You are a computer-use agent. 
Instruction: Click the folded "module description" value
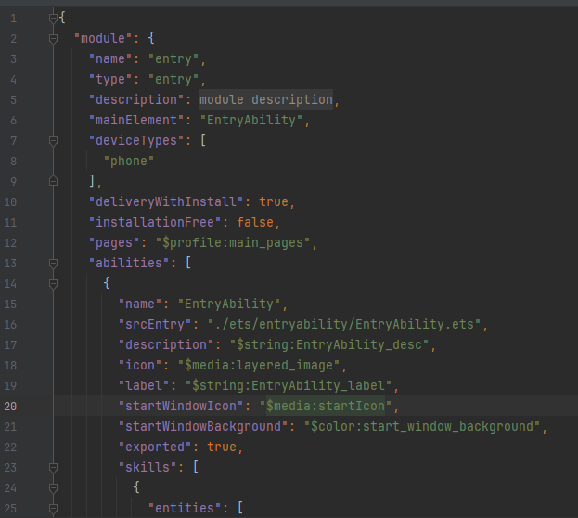[x=266, y=99]
